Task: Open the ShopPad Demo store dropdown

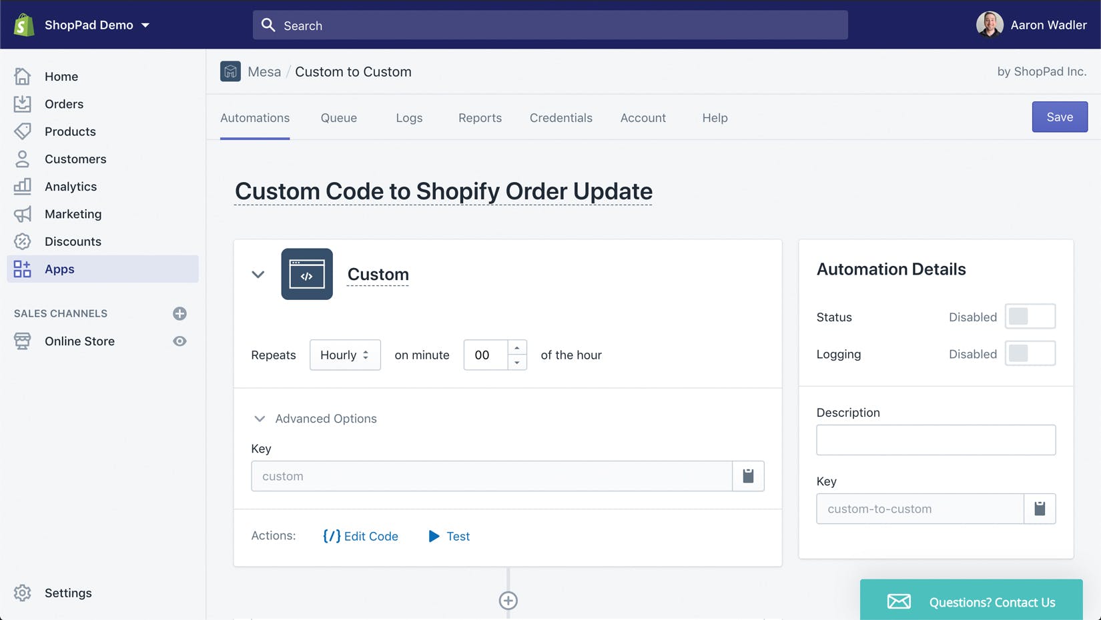Action: (x=97, y=25)
